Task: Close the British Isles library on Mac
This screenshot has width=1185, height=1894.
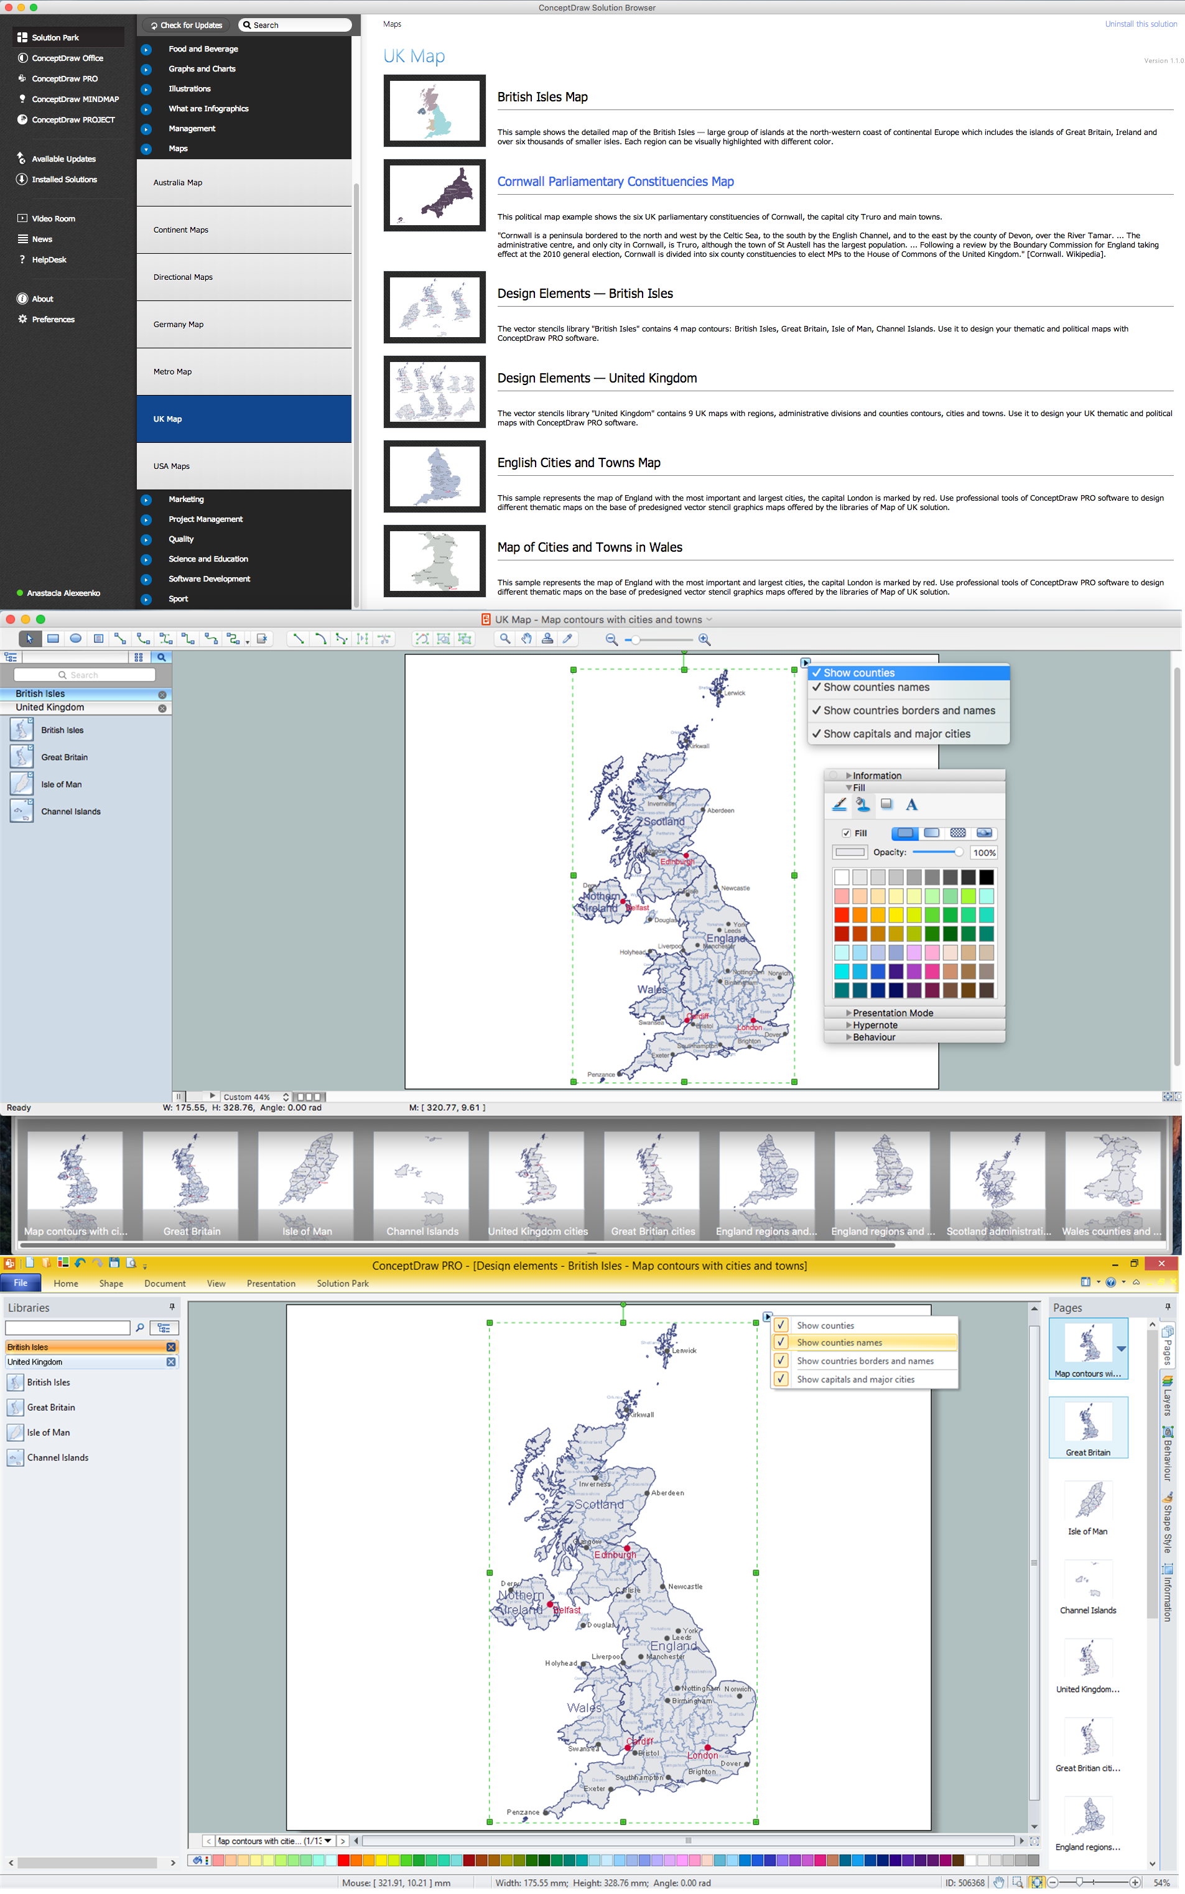Action: click(162, 695)
